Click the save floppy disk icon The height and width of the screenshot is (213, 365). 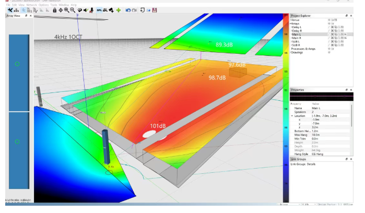(x=155, y=10)
